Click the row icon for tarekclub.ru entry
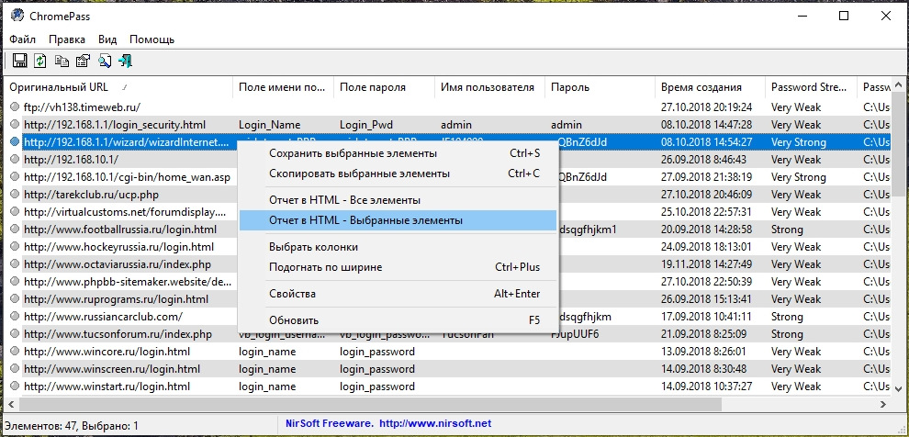 point(15,194)
